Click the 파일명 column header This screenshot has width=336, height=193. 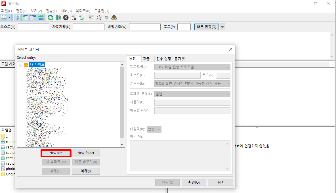7,130
